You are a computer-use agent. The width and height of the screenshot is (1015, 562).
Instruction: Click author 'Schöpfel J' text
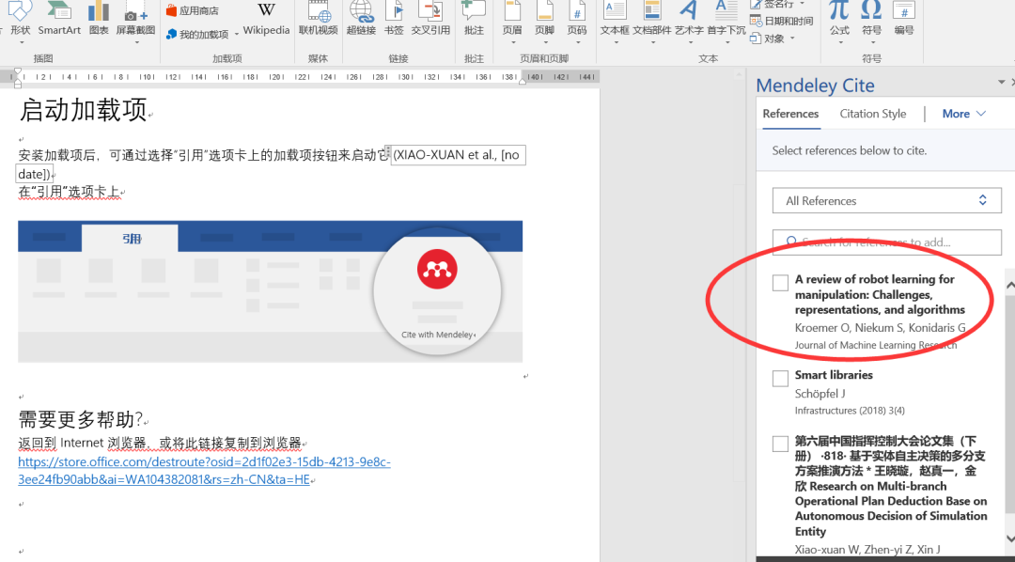pyautogui.click(x=820, y=394)
